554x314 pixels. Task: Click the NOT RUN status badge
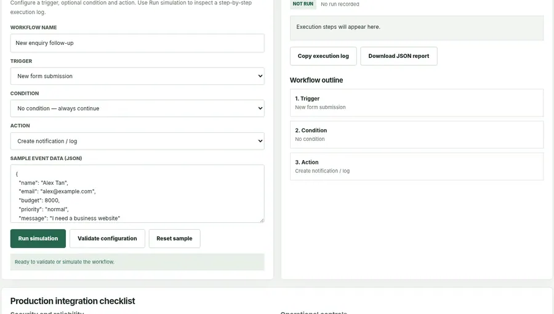coord(303,4)
